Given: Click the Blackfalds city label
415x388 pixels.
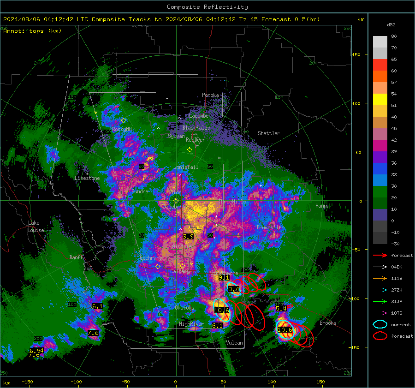Looking at the screenshot, I should coord(196,128).
